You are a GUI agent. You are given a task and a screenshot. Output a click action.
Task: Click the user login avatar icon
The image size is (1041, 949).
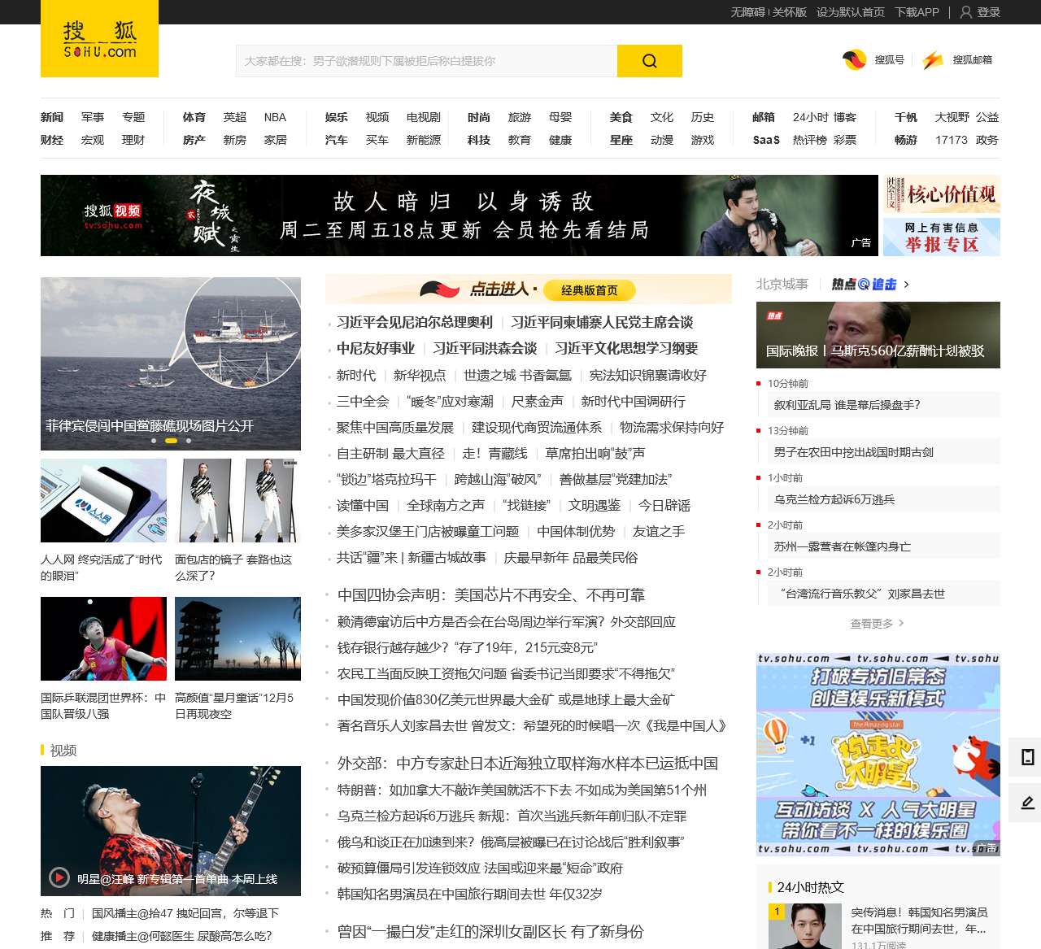pyautogui.click(x=966, y=12)
